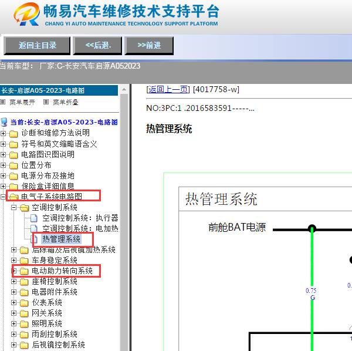Click folder icon beside 电源分布及接地

click(x=13, y=176)
